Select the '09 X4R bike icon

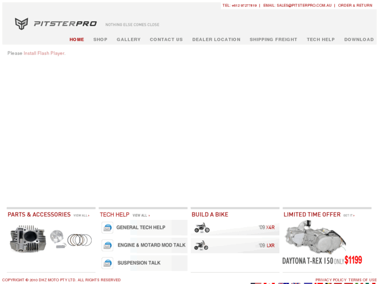pos(202,228)
